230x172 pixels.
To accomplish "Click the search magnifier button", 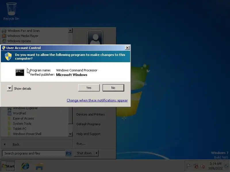I will [x=68, y=153].
